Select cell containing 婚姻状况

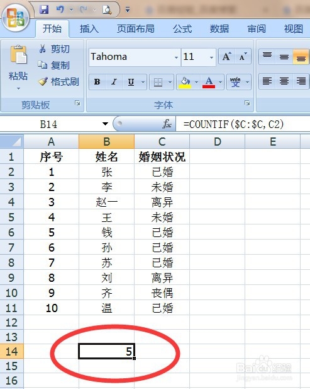coord(162,156)
